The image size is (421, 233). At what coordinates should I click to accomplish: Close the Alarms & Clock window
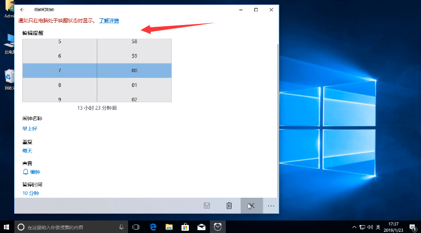[x=271, y=10]
